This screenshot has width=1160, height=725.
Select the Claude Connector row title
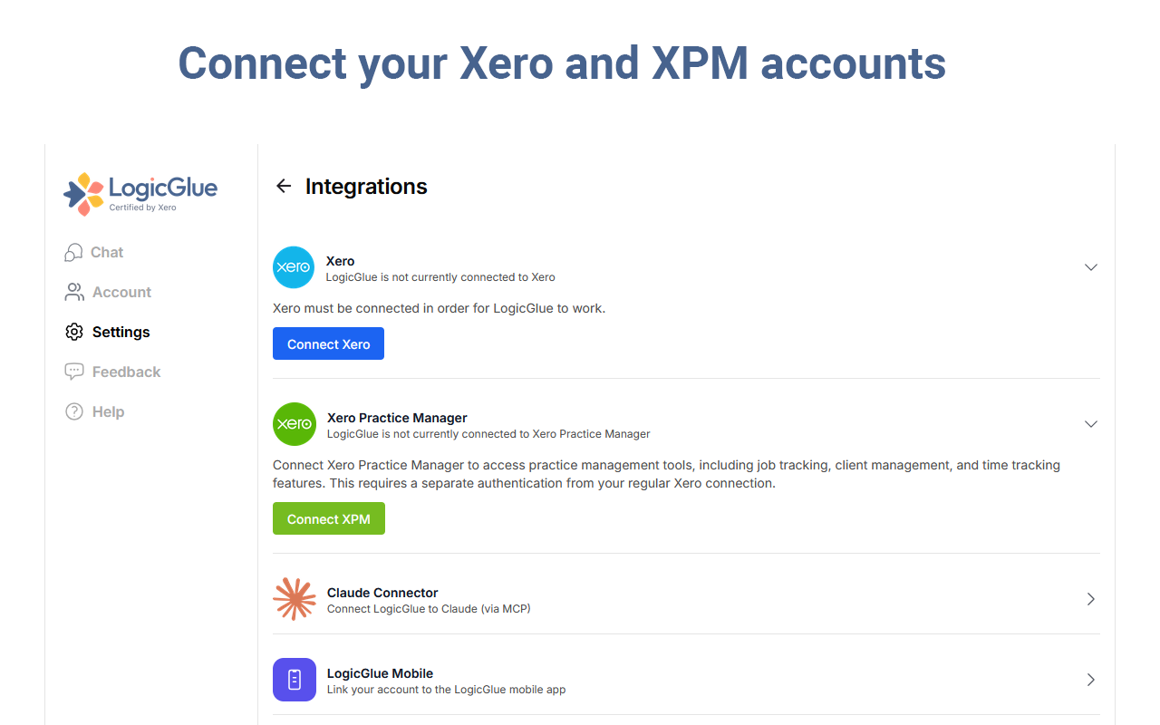[x=382, y=593]
